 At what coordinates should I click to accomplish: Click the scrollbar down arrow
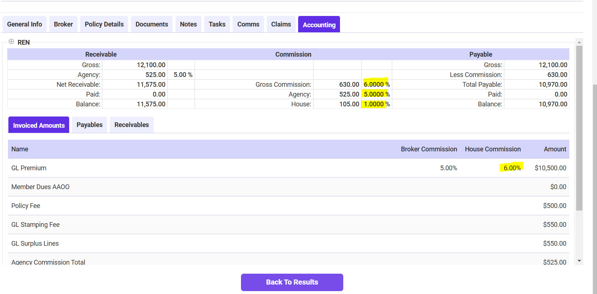[579, 261]
